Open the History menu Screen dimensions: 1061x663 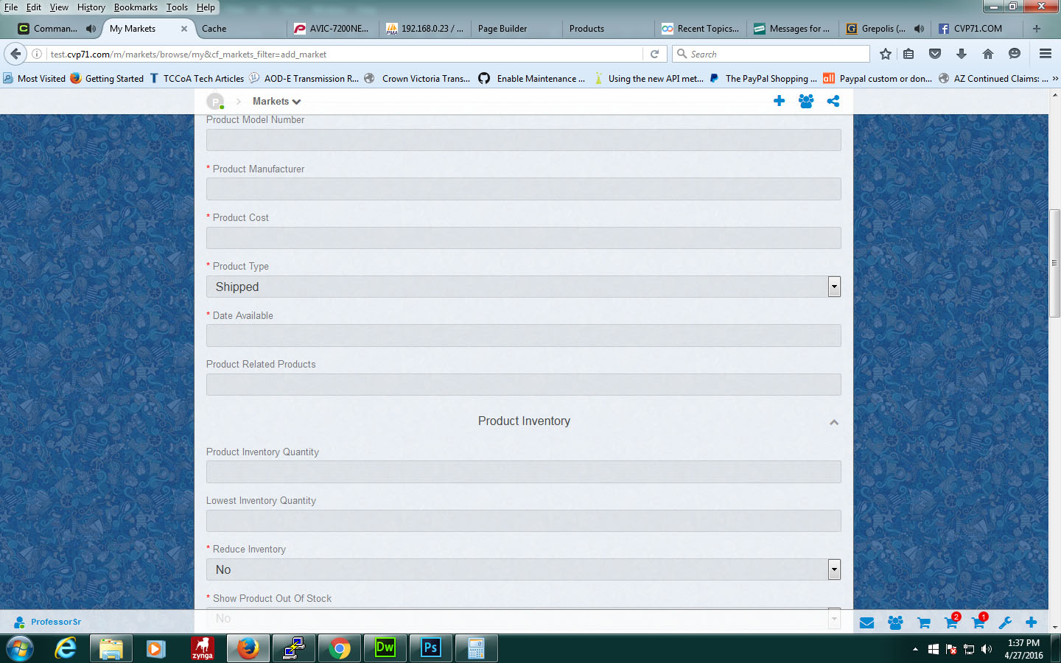[91, 7]
